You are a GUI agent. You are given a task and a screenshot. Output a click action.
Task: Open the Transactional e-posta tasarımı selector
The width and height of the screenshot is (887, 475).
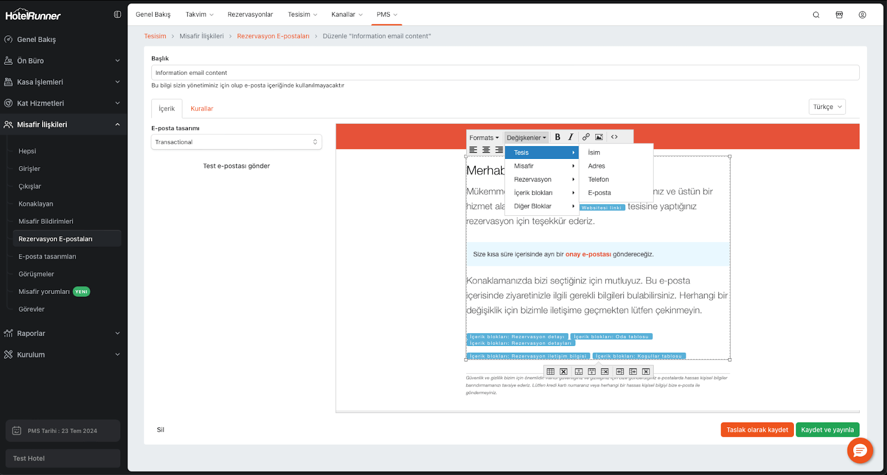tap(236, 142)
